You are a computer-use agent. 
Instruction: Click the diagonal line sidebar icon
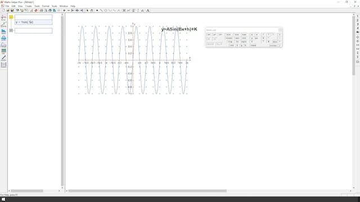click(3, 58)
